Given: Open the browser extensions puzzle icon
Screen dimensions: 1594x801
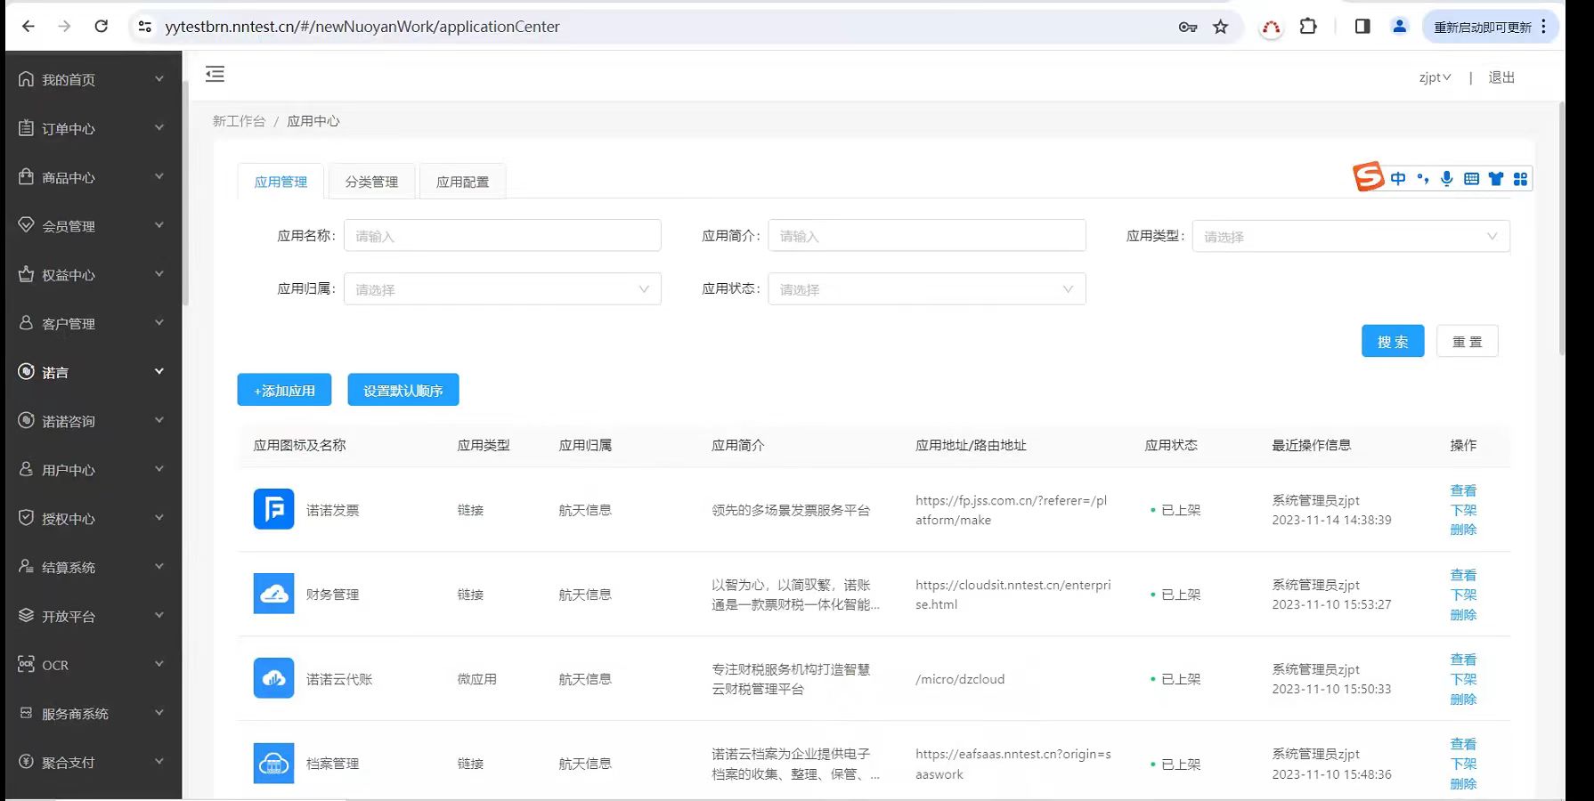Looking at the screenshot, I should tap(1308, 27).
